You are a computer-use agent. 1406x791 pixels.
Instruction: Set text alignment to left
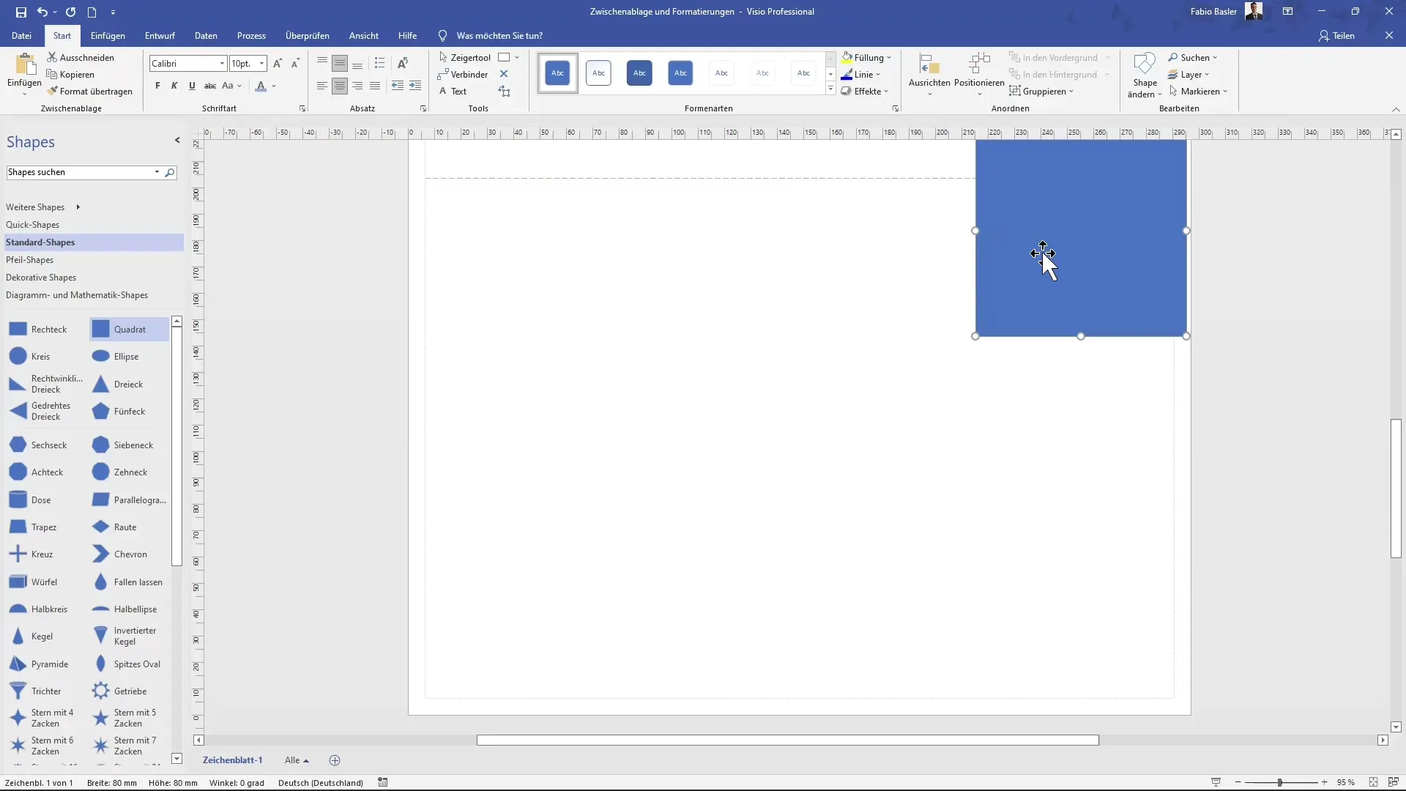click(322, 86)
